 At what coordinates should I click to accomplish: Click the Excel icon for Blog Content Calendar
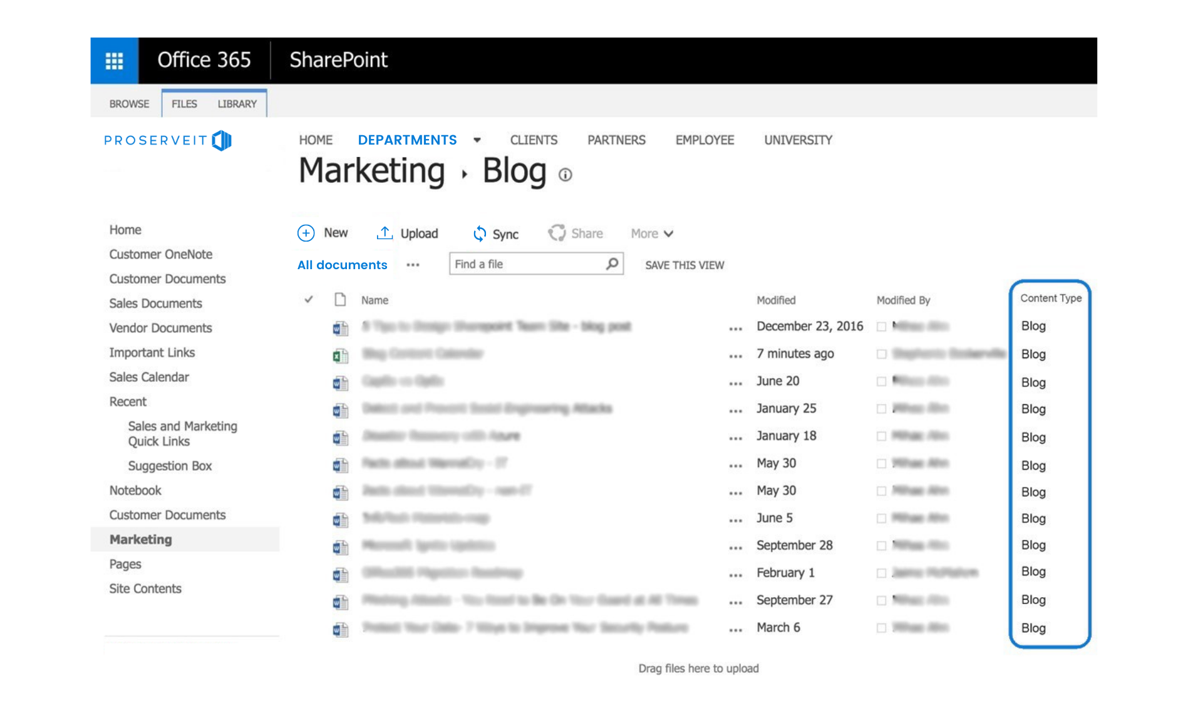(340, 354)
